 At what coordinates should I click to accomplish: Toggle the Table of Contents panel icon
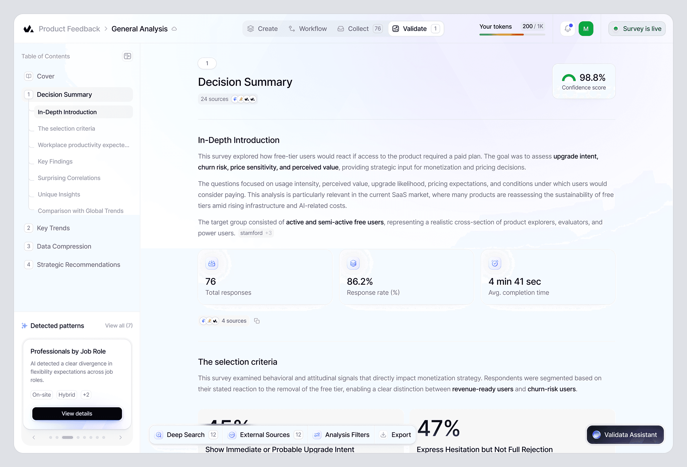click(x=127, y=56)
